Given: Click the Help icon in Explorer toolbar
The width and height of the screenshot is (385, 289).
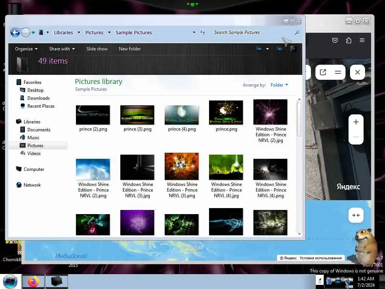Looking at the screenshot, I should (x=293, y=49).
